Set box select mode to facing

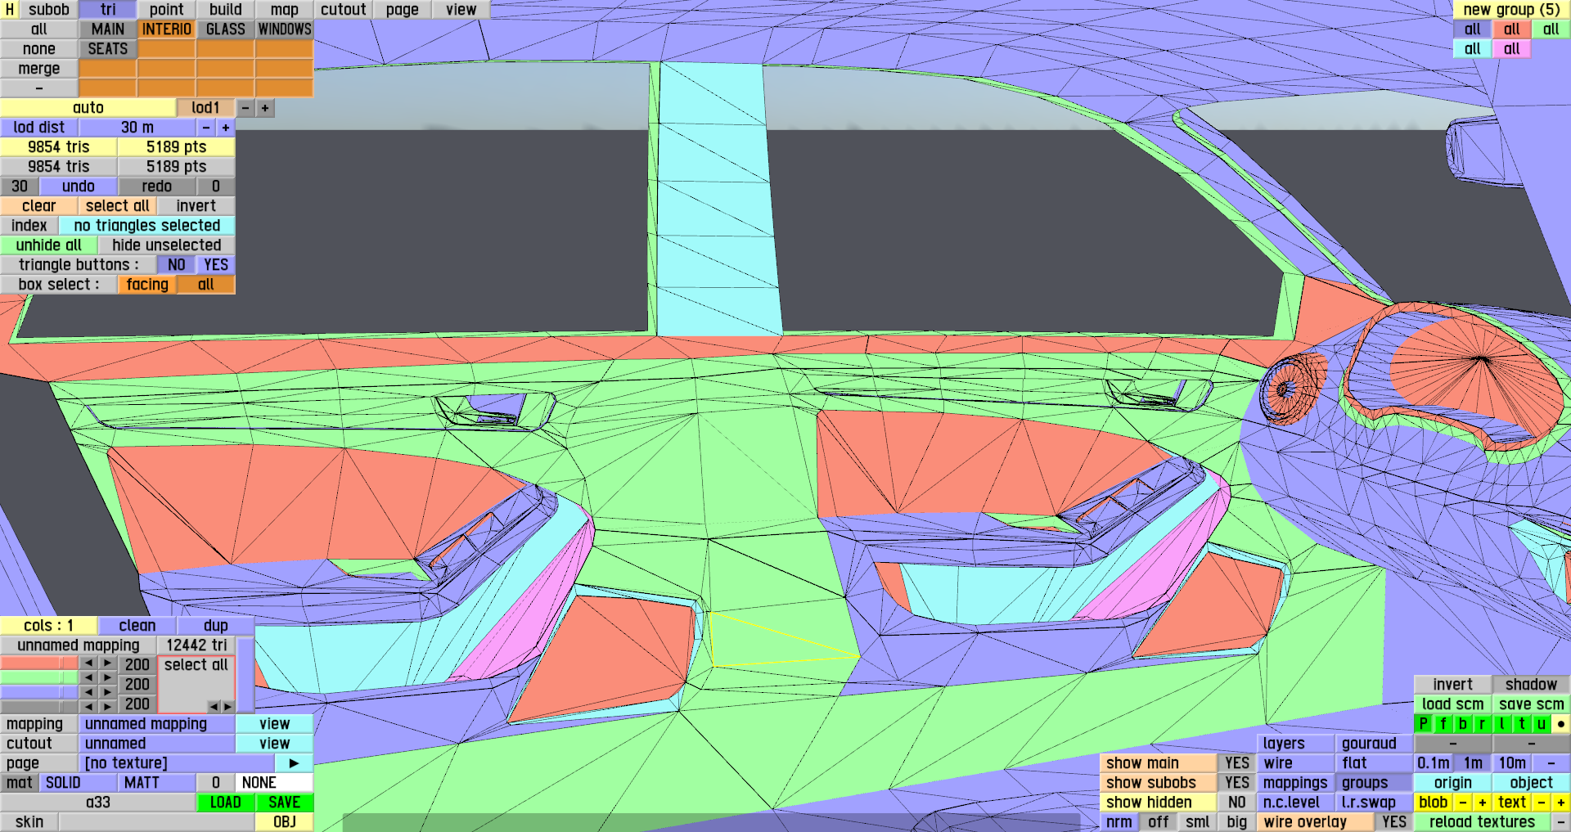(147, 285)
